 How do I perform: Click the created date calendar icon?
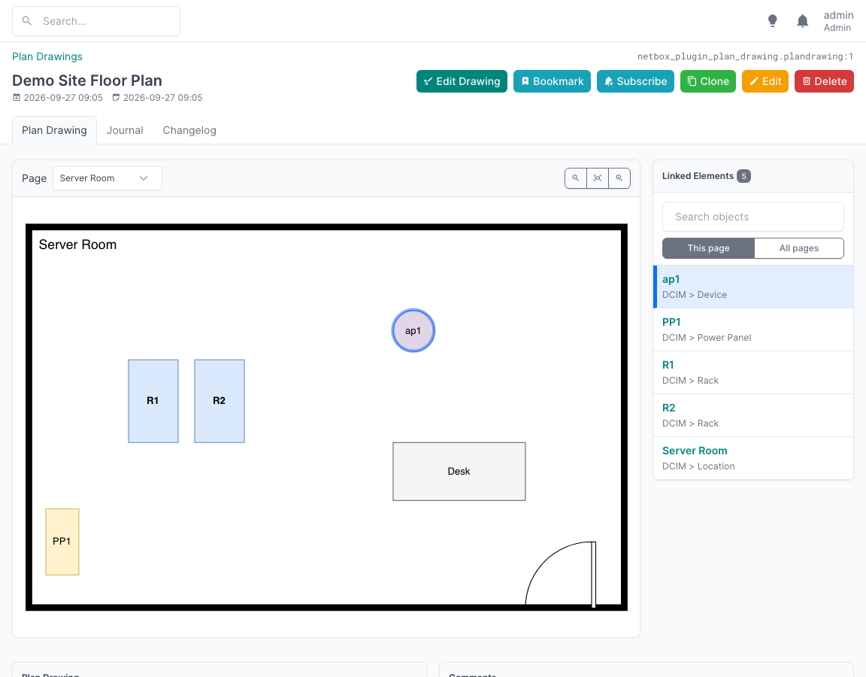17,97
